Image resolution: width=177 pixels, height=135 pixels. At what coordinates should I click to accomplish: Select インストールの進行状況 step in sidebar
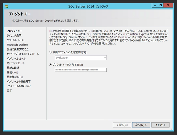coord(19,86)
